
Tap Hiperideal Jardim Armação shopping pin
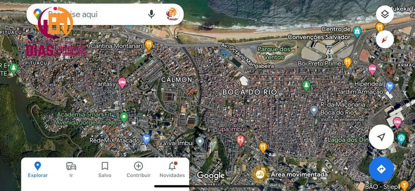[389, 87]
